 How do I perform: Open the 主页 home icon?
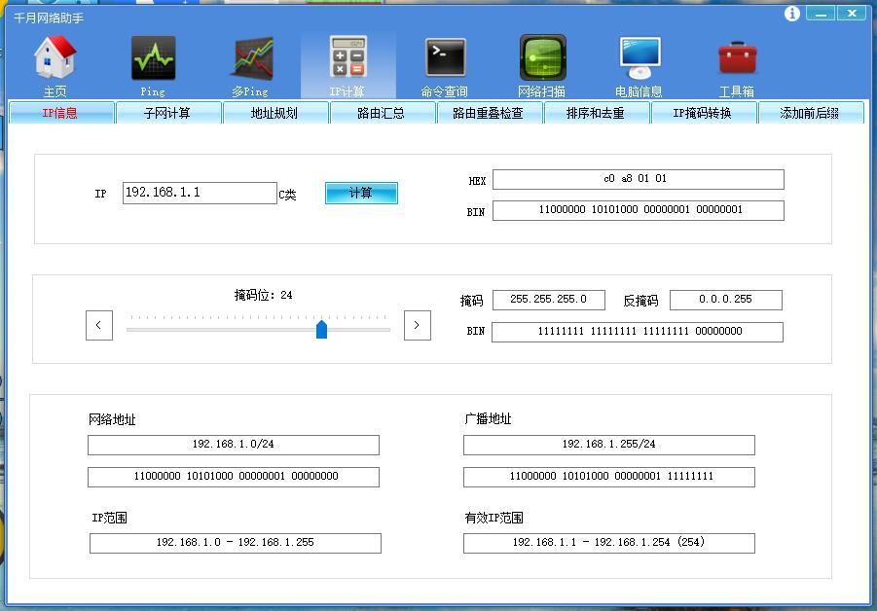55,60
